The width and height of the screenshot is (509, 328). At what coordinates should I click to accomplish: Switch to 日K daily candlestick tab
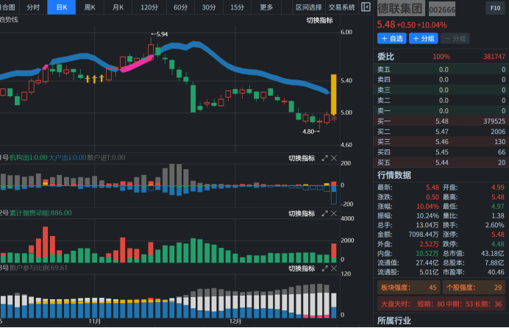click(x=61, y=7)
